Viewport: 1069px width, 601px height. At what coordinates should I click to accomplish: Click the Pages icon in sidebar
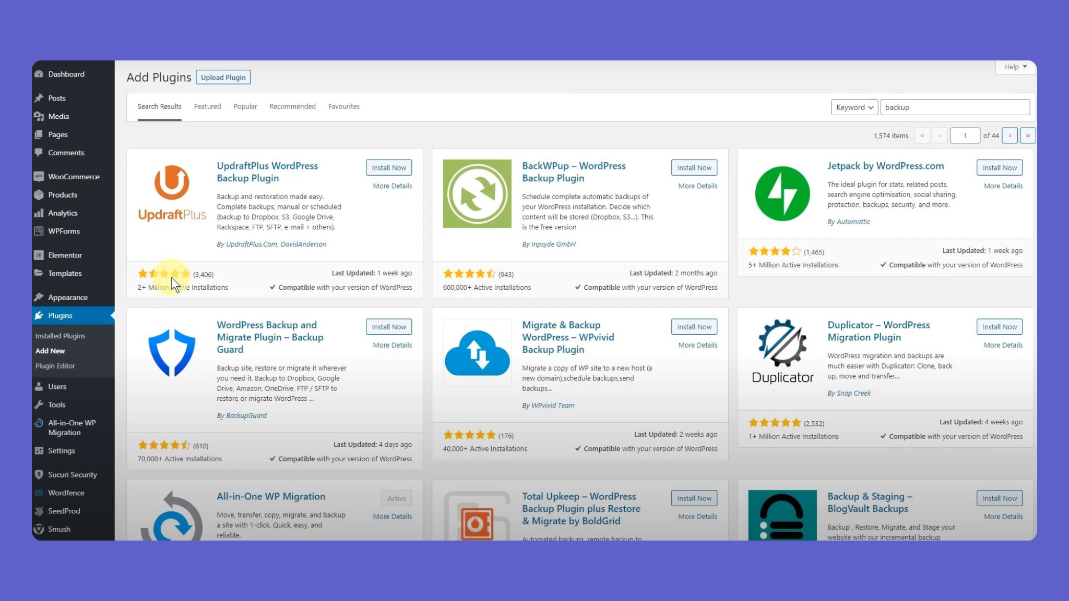point(39,134)
